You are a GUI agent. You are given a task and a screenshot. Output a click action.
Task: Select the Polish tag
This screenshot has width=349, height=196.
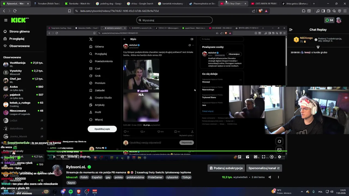pos(84,177)
